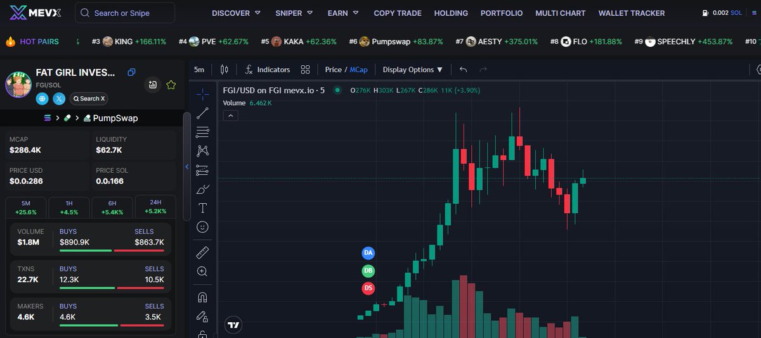Click the $286.4K MCAP value
This screenshot has width=761, height=338.
point(25,150)
